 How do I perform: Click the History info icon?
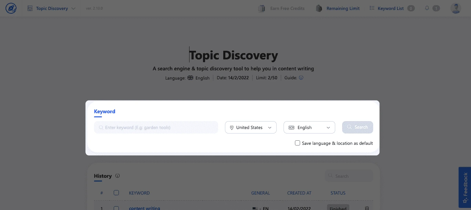coord(117,176)
